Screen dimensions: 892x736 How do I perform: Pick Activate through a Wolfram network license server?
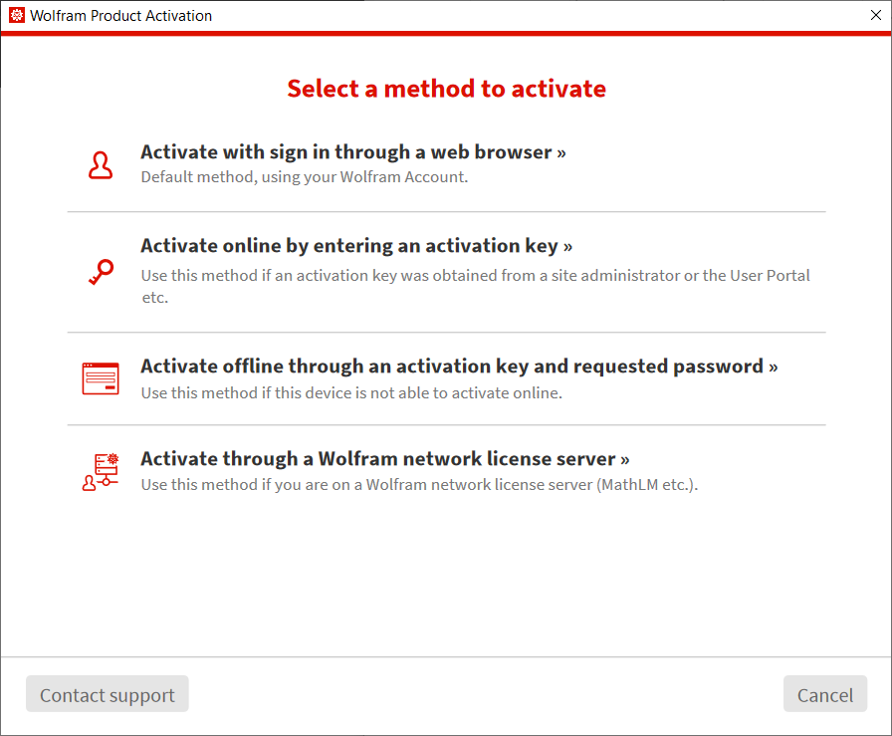385,459
